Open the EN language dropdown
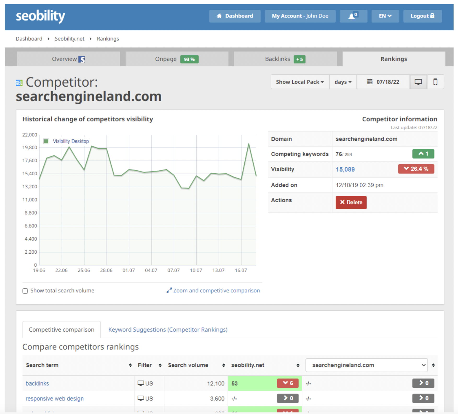Viewport: 458px width, 414px height. point(385,16)
